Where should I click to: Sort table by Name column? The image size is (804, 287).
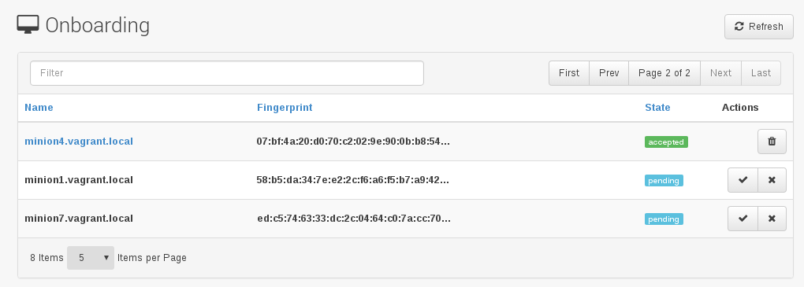click(x=39, y=108)
